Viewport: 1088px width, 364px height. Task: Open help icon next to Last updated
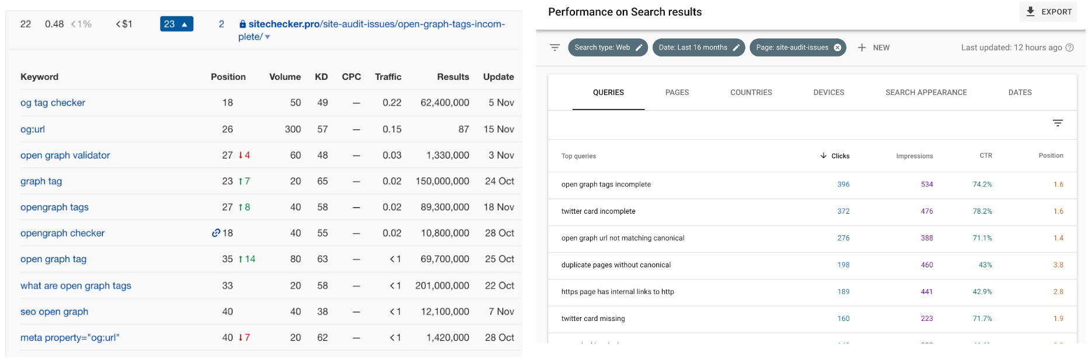click(1069, 48)
